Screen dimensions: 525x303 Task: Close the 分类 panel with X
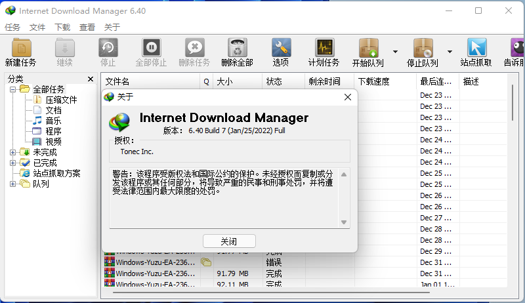pos(91,79)
